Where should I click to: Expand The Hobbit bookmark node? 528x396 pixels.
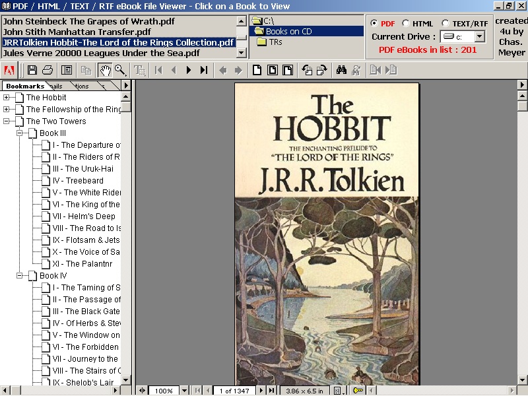tap(7, 98)
